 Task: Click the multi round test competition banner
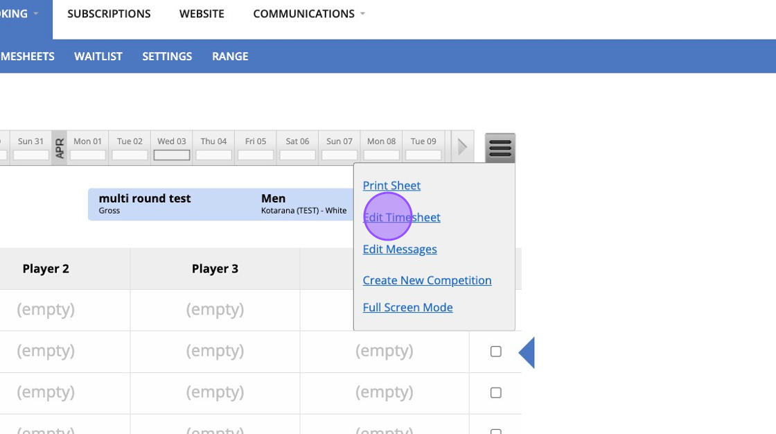(x=221, y=204)
